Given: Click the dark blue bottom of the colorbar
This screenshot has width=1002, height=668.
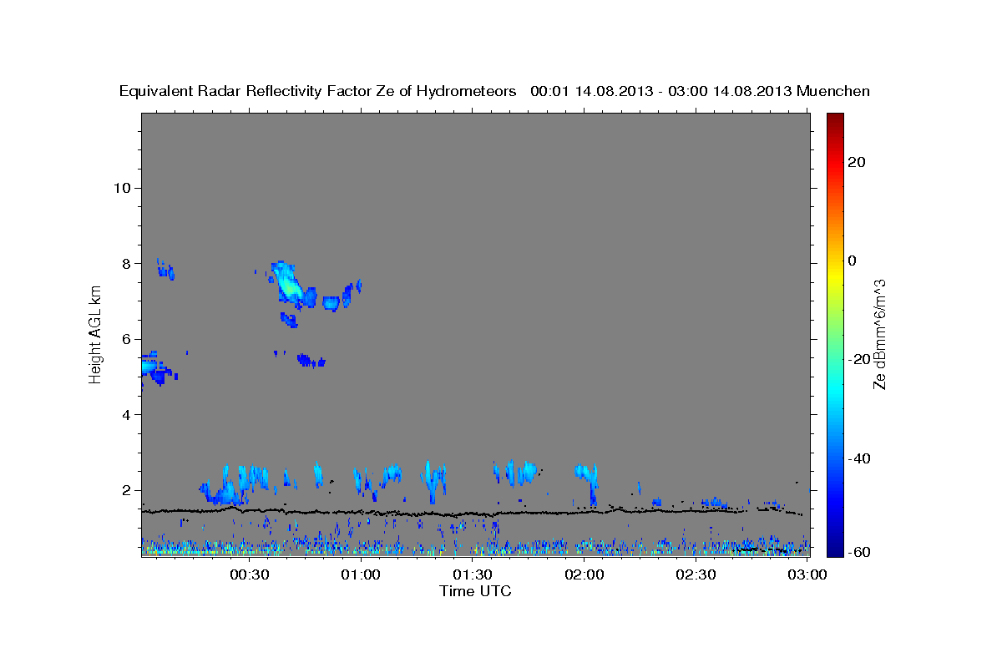Looking at the screenshot, I should 837,549.
